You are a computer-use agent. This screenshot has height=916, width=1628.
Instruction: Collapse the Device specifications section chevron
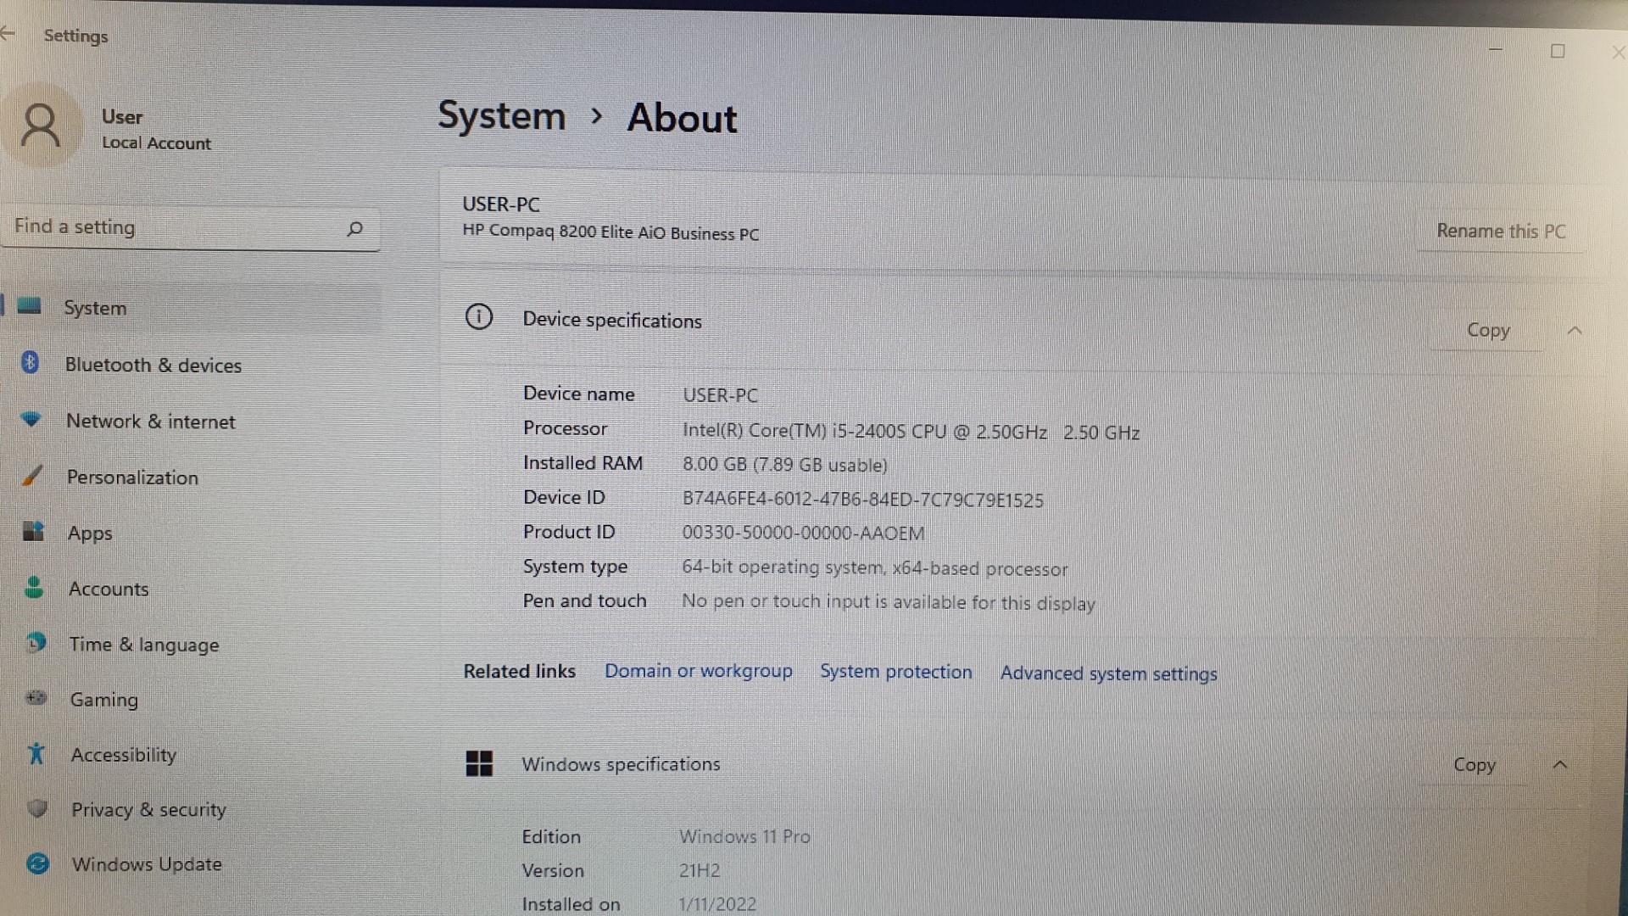pyautogui.click(x=1575, y=331)
